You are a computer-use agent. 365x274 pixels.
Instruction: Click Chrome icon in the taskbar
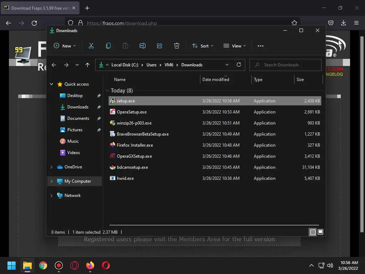43,265
